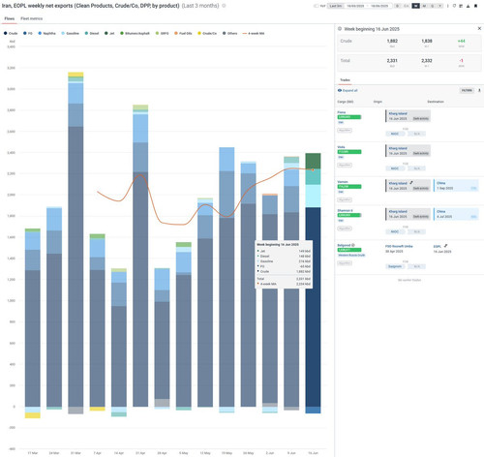484x457 pixels.
Task: Toggle Bitumen/Asphalt series in legend
Action: [135, 33]
